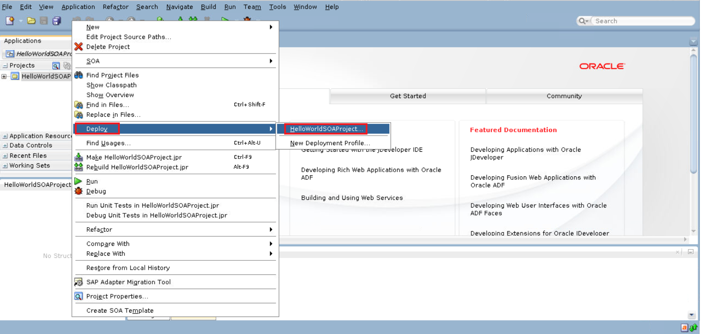701x334 pixels.
Task: Open Developing Applications with Oracle JDeveloper link
Action: [525, 154]
